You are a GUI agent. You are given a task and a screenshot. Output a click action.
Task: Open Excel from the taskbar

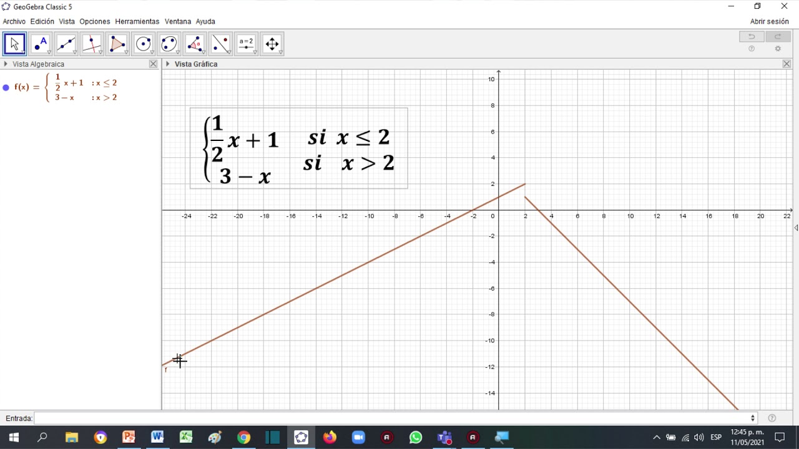tap(186, 437)
